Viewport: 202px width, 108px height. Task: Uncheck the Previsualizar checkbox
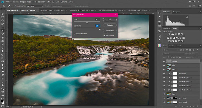coord(104,35)
